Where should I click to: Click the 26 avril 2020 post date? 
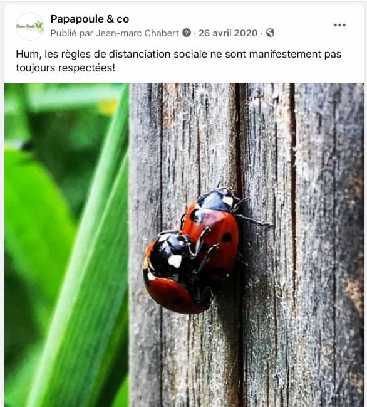click(x=228, y=33)
